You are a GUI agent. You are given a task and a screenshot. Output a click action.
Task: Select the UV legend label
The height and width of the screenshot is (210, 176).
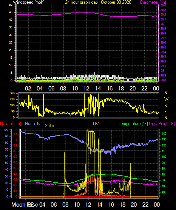[x=96, y=124]
